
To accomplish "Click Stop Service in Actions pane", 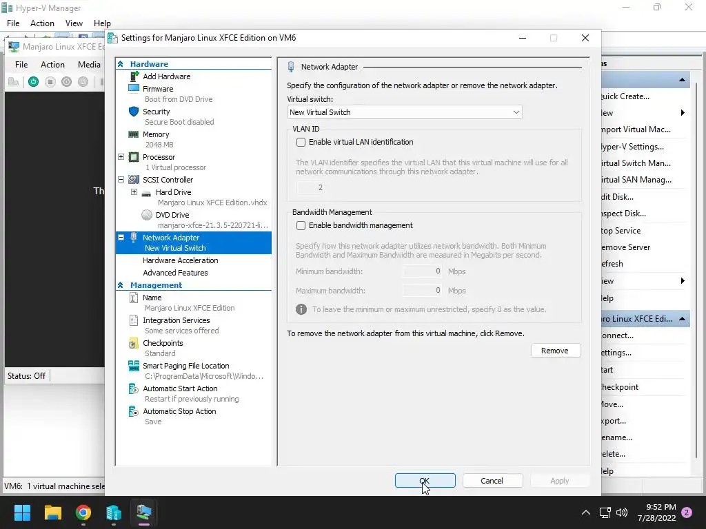I will (621, 231).
